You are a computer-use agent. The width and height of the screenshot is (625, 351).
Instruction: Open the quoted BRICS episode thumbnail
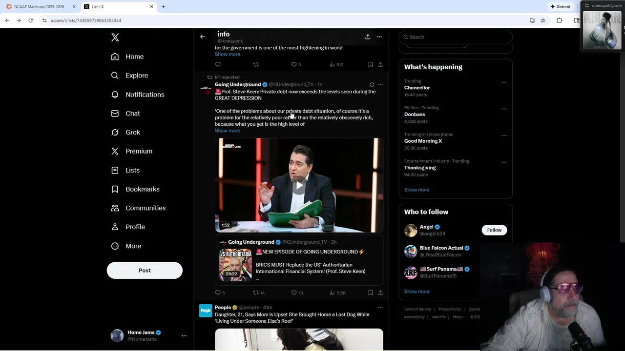coord(235,265)
